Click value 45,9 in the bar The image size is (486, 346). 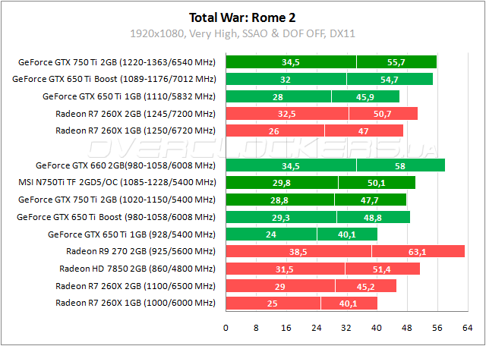pos(365,97)
